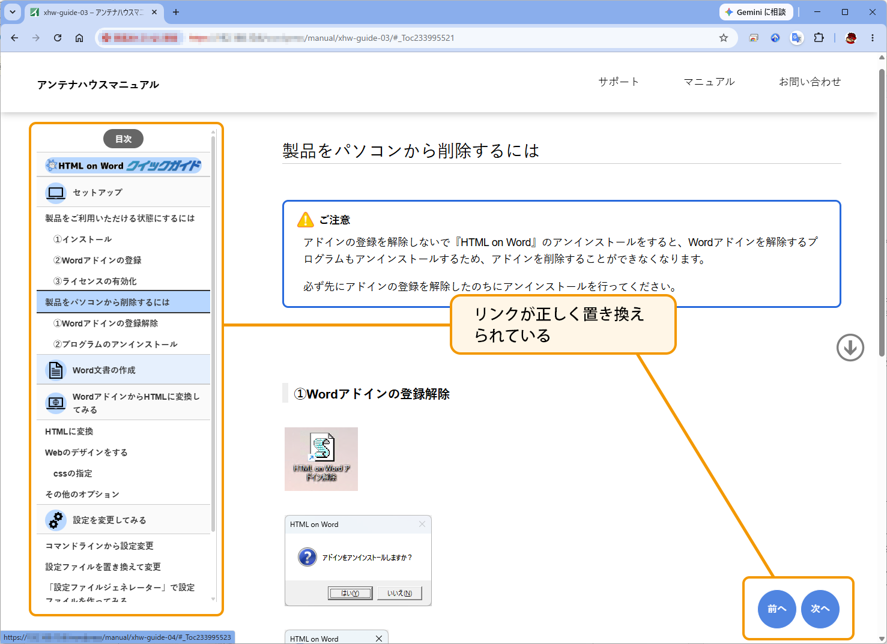This screenshot has height=644, width=887.
Task: Click the ご注意 warning triangle icon
Action: (306, 220)
